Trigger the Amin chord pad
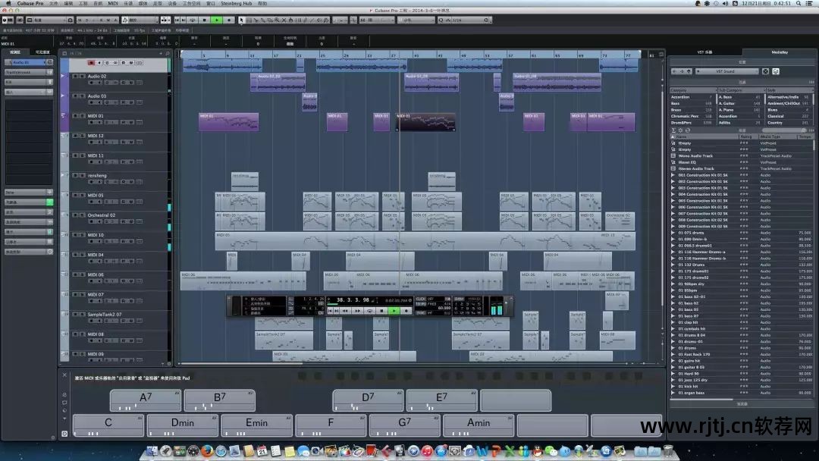The width and height of the screenshot is (819, 461). coord(478,423)
